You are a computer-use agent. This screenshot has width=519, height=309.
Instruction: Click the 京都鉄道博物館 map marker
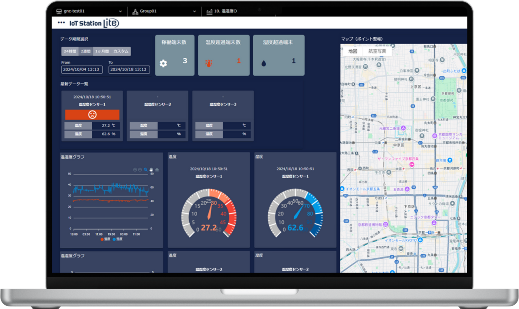click(x=385, y=224)
